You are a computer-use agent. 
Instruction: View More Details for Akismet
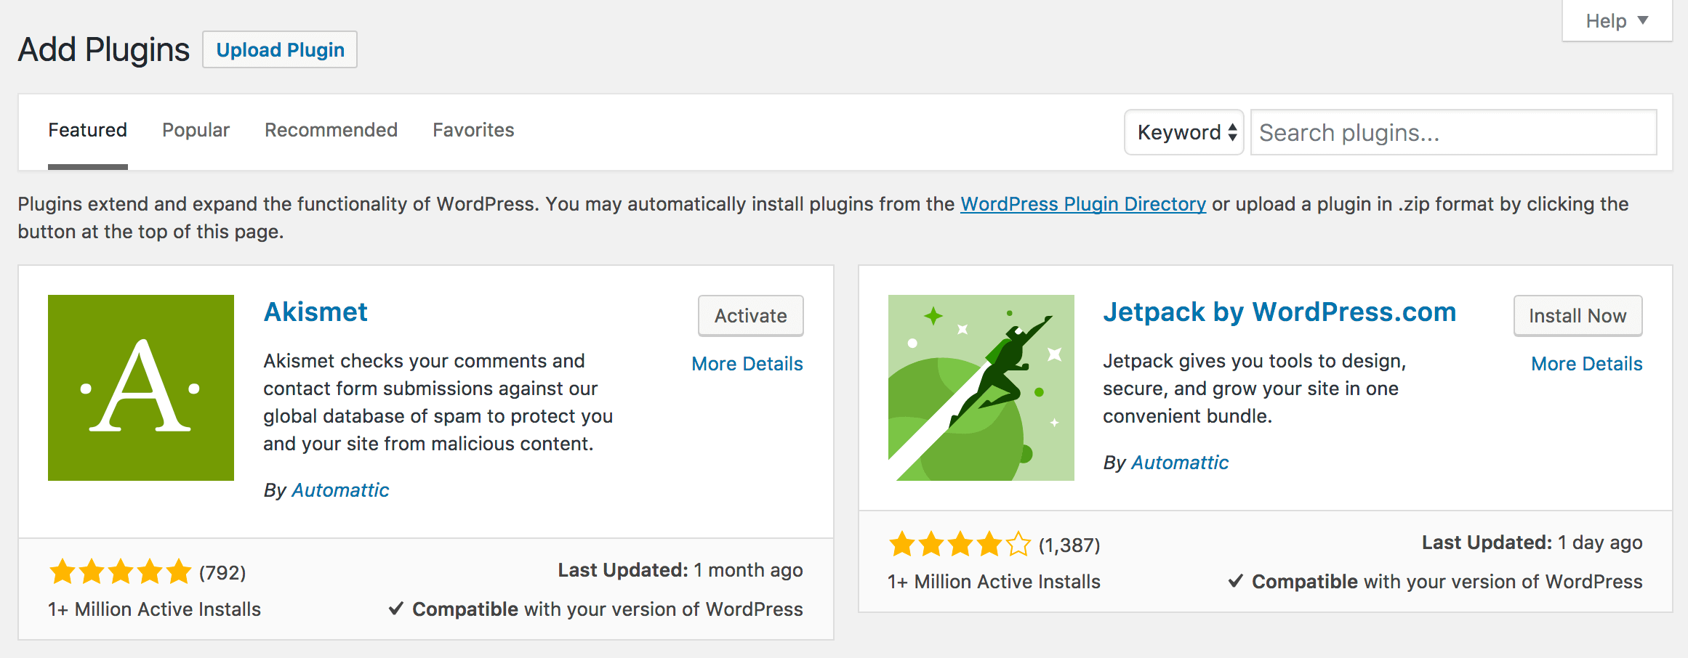coord(747,364)
